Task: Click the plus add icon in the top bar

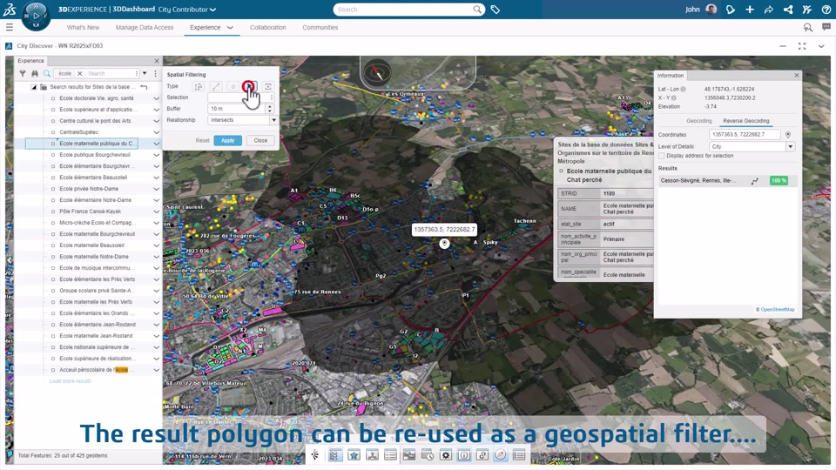Action: 750,10
